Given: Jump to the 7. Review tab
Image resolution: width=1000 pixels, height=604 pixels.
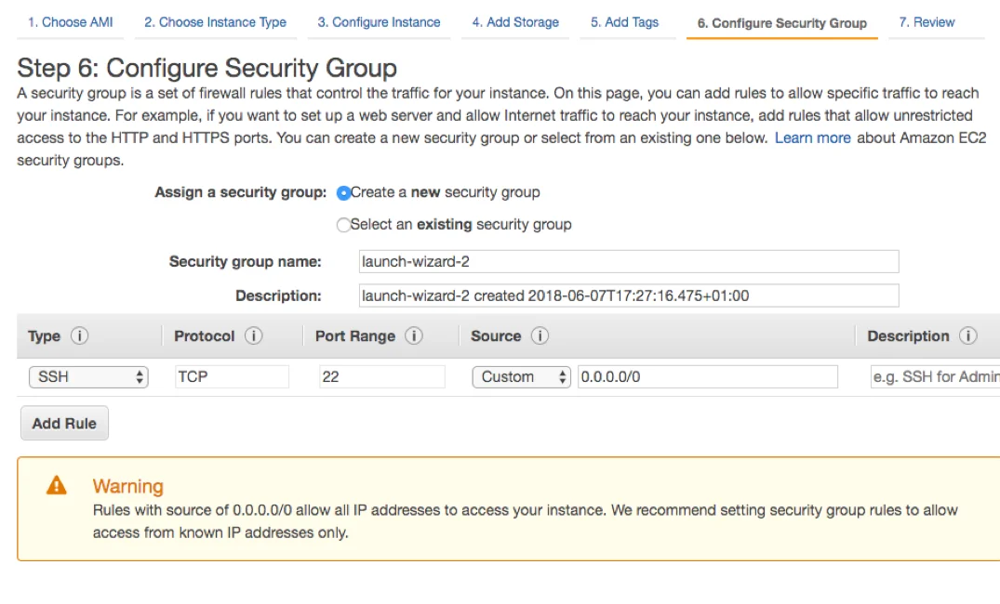Looking at the screenshot, I should pyautogui.click(x=927, y=22).
